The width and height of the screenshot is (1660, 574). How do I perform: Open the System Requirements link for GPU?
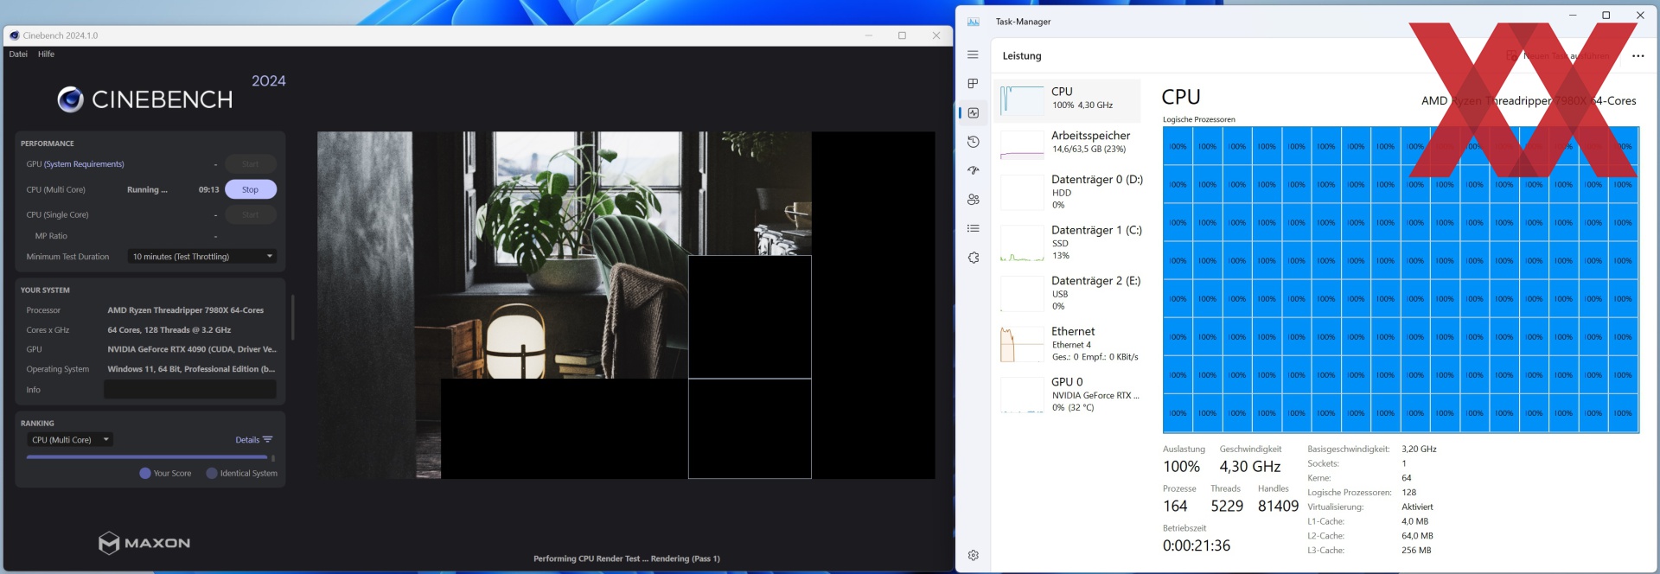coord(84,164)
